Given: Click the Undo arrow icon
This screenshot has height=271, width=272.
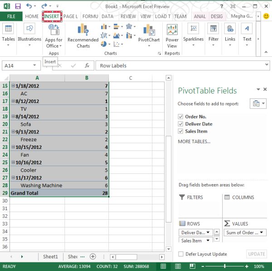Looking at the screenshot, I should coord(29,6).
